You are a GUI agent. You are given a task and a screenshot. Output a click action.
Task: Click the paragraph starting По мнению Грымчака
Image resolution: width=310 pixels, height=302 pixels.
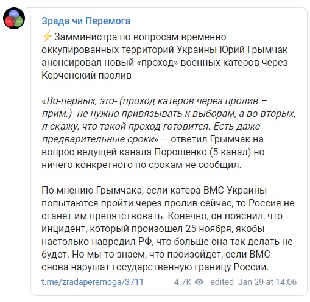[x=167, y=228]
